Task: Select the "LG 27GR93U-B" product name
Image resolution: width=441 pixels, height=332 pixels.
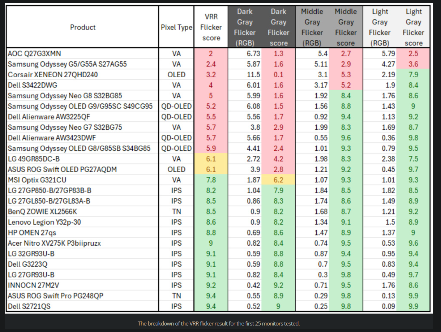Action: coord(31,275)
